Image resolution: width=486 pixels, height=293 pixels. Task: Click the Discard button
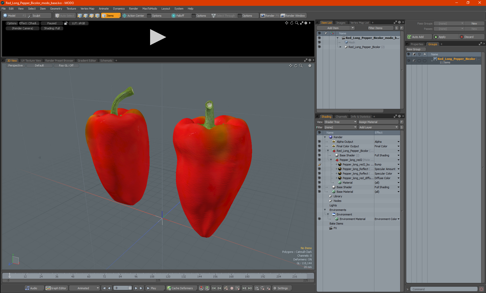[x=472, y=37]
